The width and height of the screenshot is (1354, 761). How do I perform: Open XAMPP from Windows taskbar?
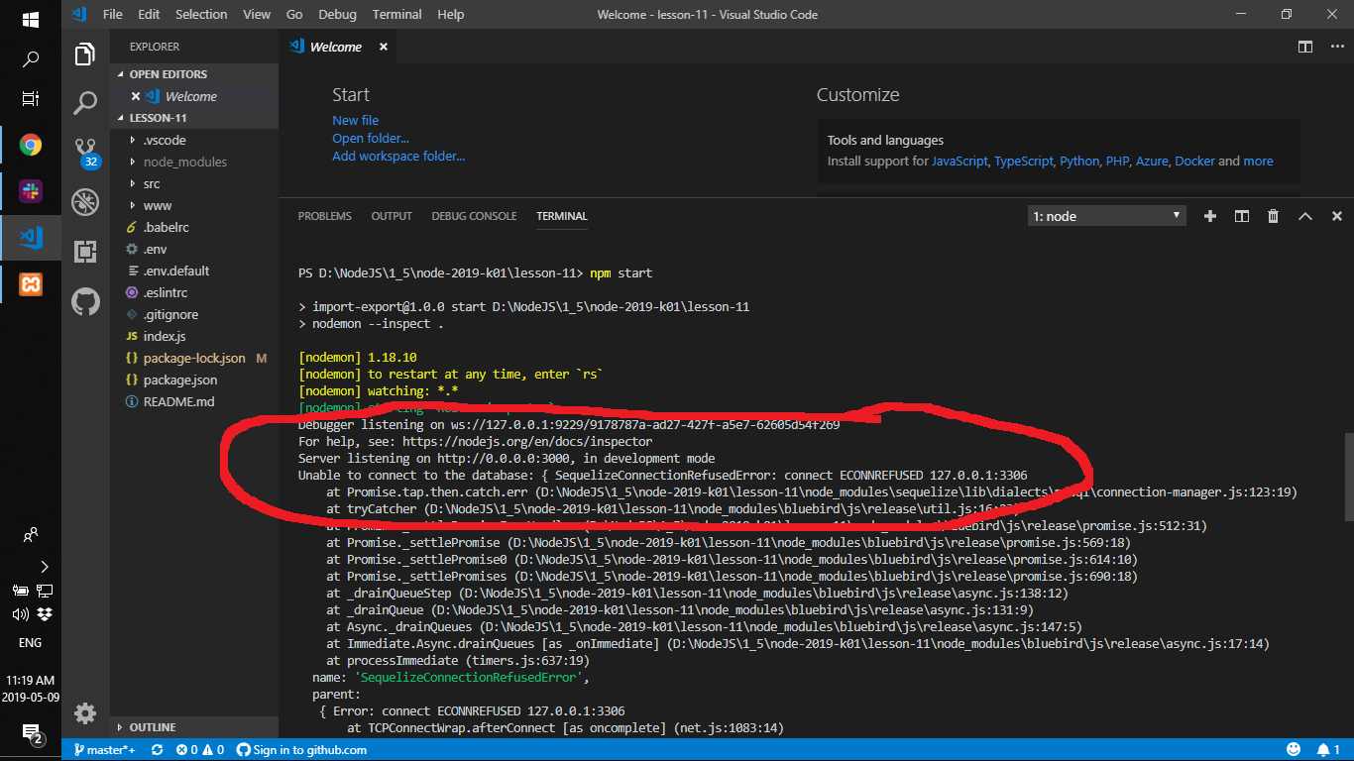(x=31, y=285)
